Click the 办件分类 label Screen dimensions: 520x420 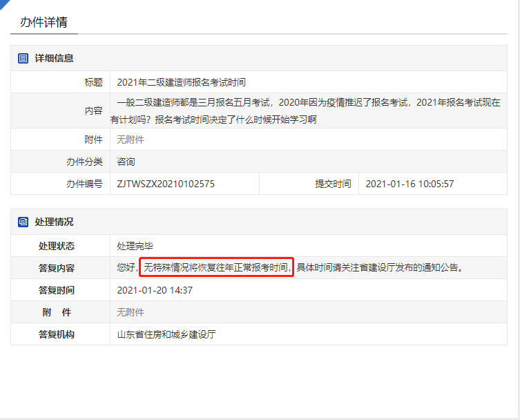point(84,162)
